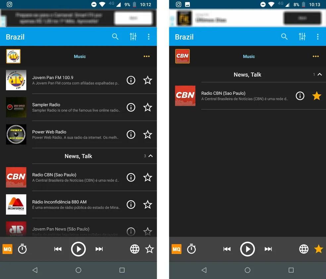Viewport: 326px width, 279px height.
Task: Select the "Jovem Pan FM 100.9" station title
Action: coord(53,78)
